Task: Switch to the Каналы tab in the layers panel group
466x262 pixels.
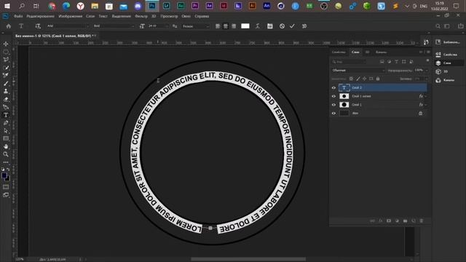Action: click(x=382, y=52)
